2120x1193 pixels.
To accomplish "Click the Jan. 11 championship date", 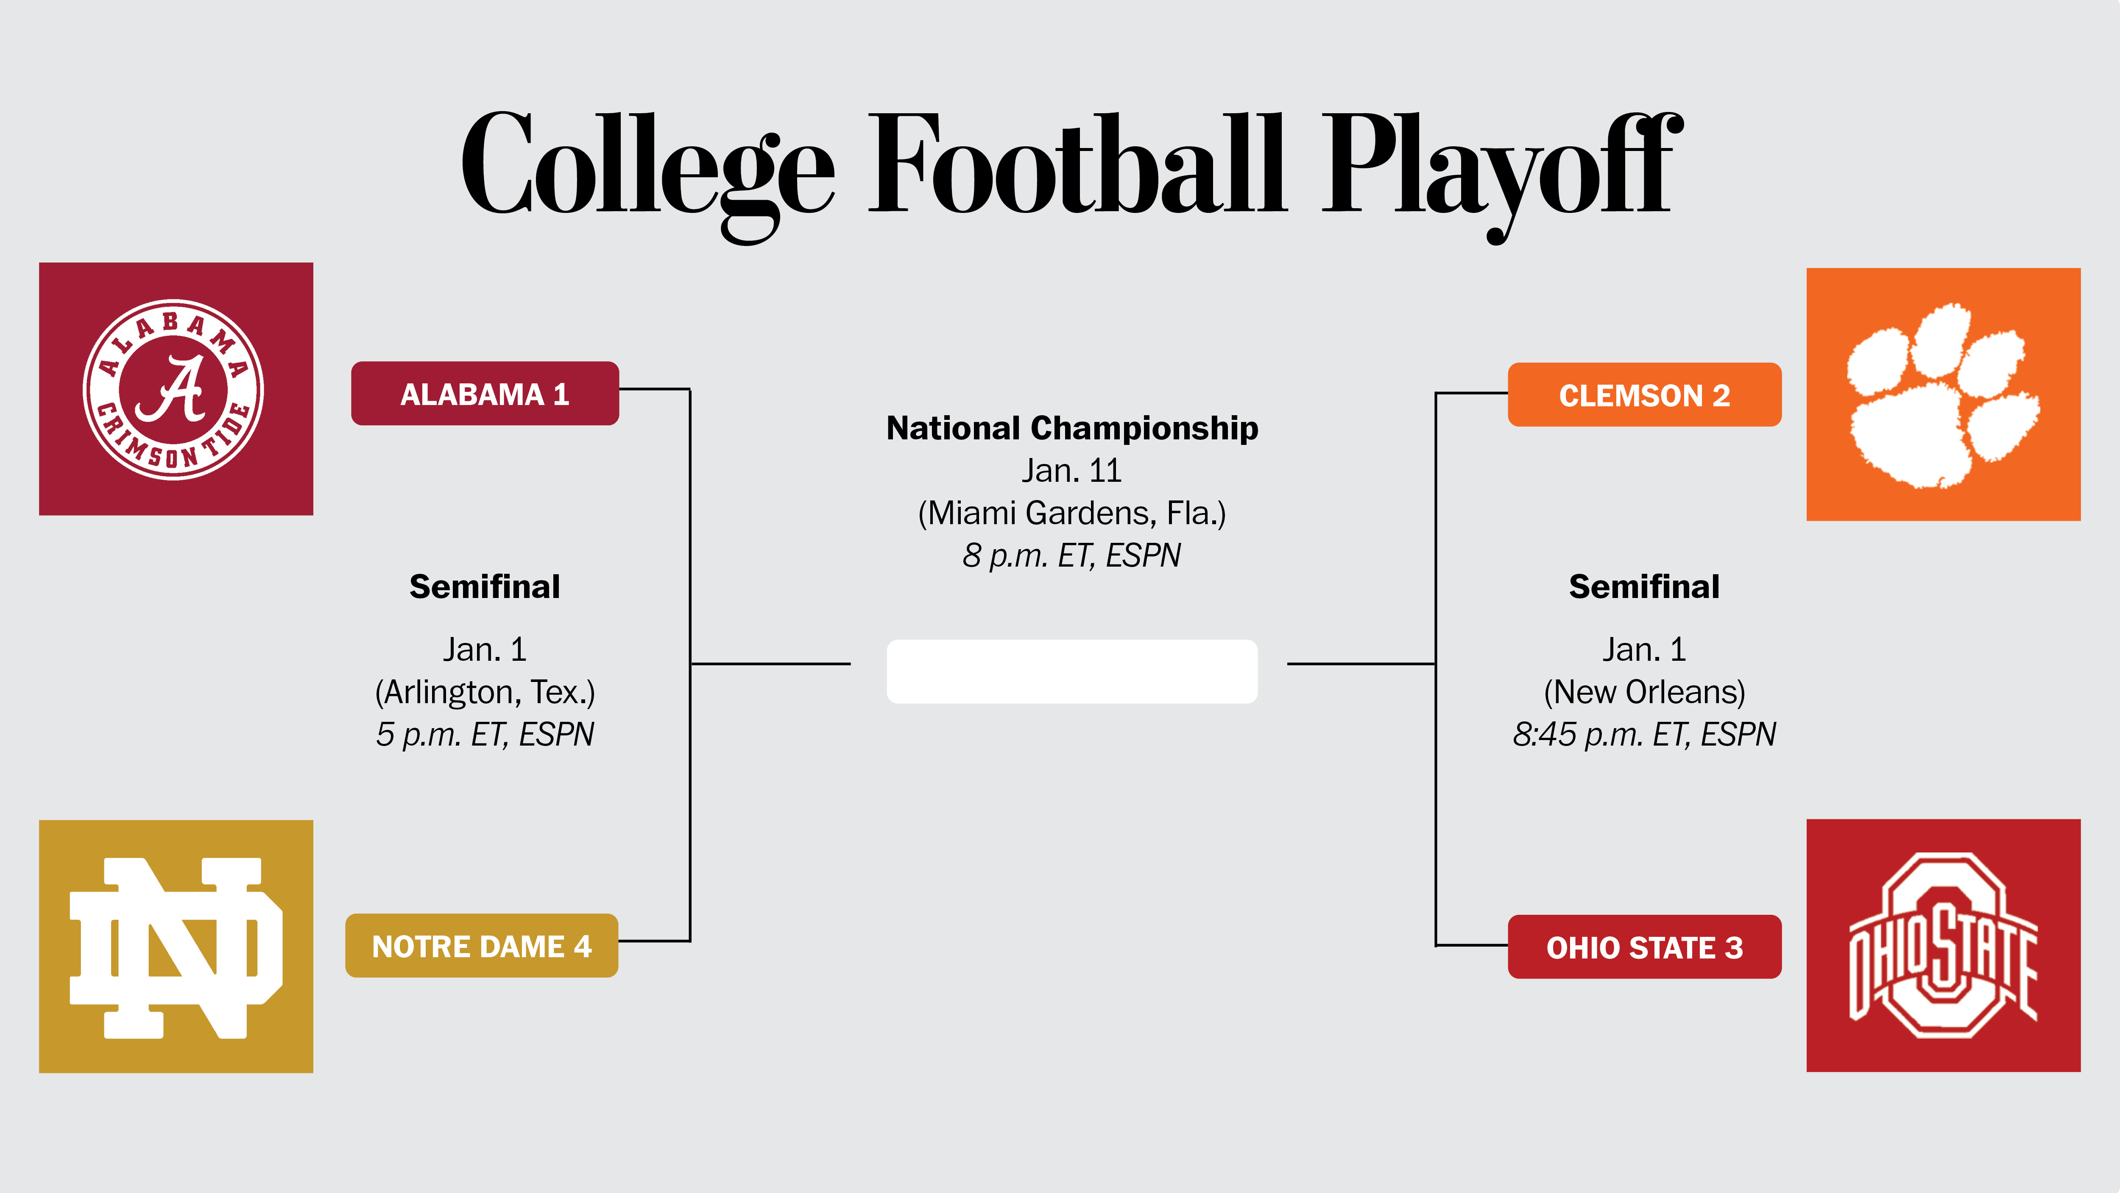I will [1071, 471].
